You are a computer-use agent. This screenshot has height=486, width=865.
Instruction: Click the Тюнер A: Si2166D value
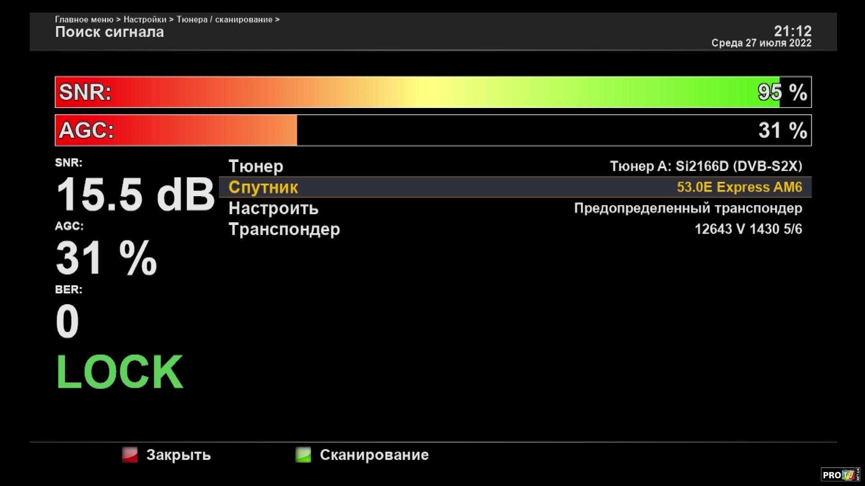click(706, 166)
